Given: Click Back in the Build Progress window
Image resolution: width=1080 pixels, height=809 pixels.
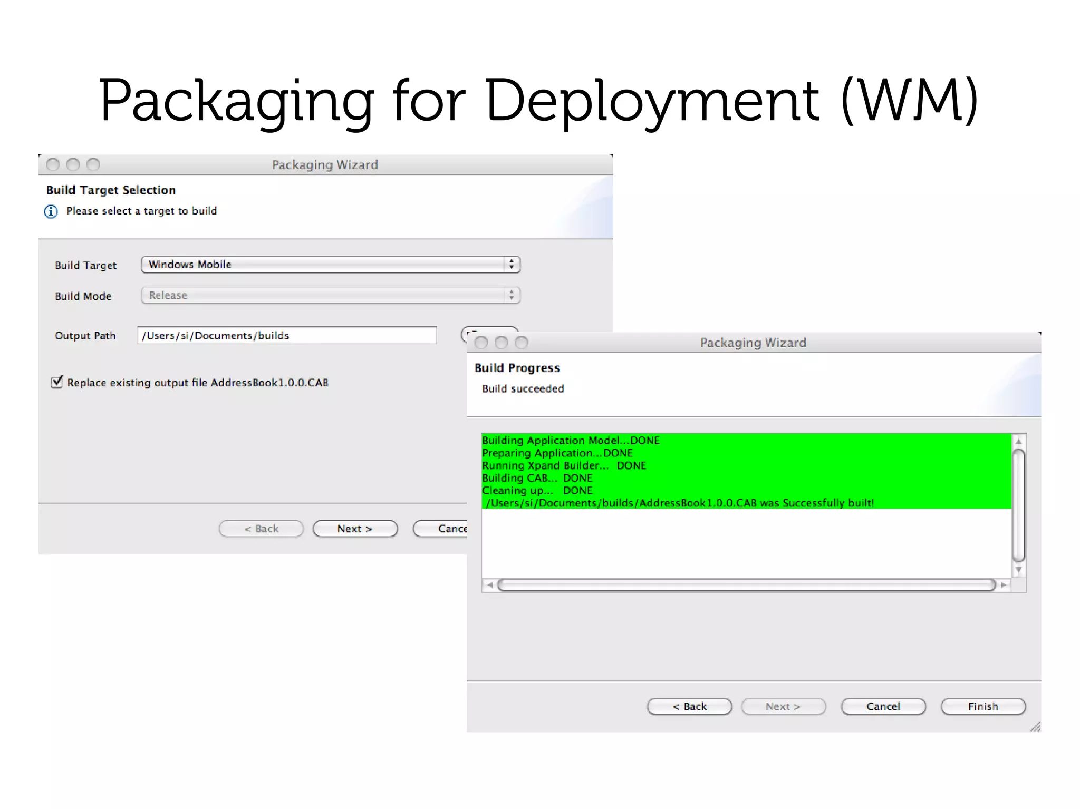Looking at the screenshot, I should click(x=689, y=706).
